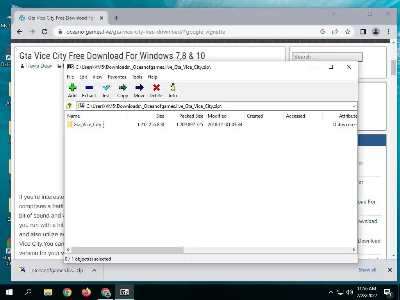Open the Chrome profile avatar
The height and width of the screenshot is (300, 400).
[x=376, y=32]
